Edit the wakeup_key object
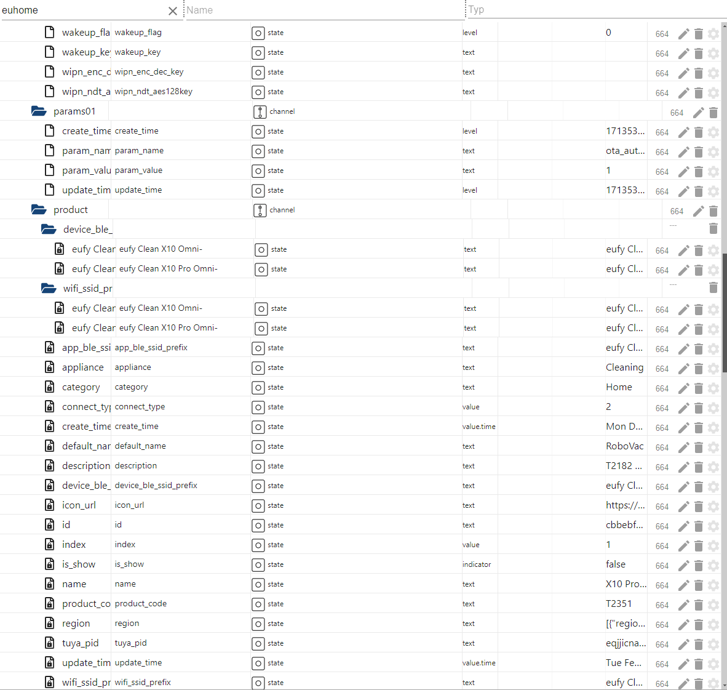 683,54
